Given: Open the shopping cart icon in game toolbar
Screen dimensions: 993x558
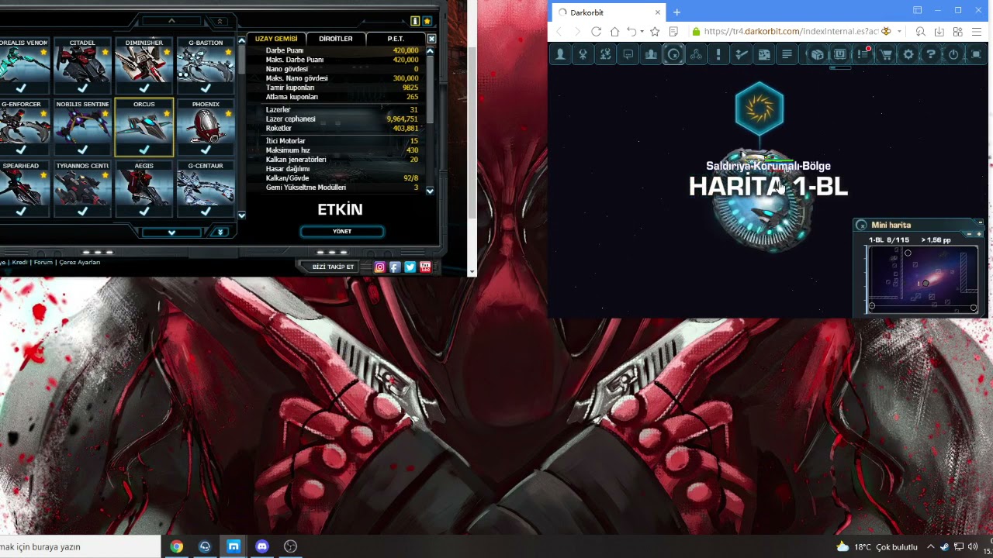Looking at the screenshot, I should tap(885, 54).
